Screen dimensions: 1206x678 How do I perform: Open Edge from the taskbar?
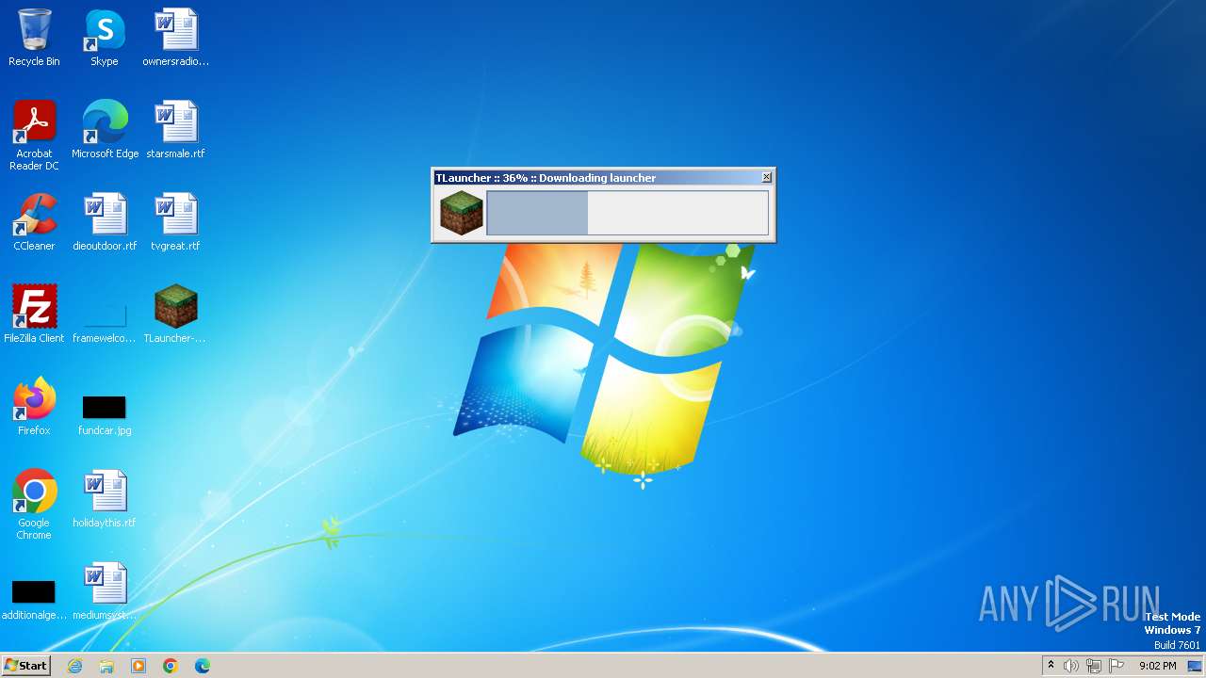point(203,666)
